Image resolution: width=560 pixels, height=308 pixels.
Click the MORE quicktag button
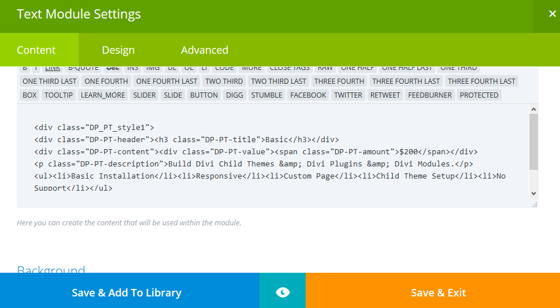tap(251, 69)
